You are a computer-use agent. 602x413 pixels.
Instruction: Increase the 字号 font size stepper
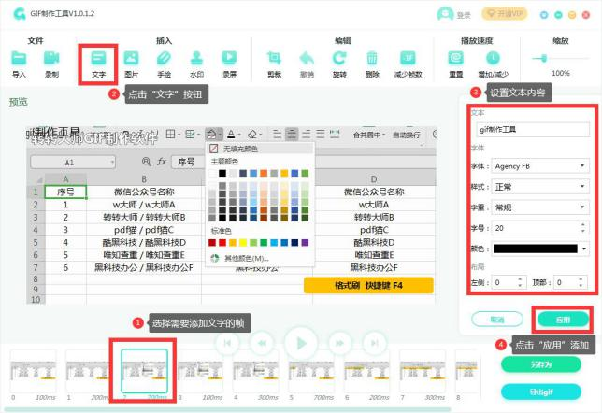click(583, 225)
